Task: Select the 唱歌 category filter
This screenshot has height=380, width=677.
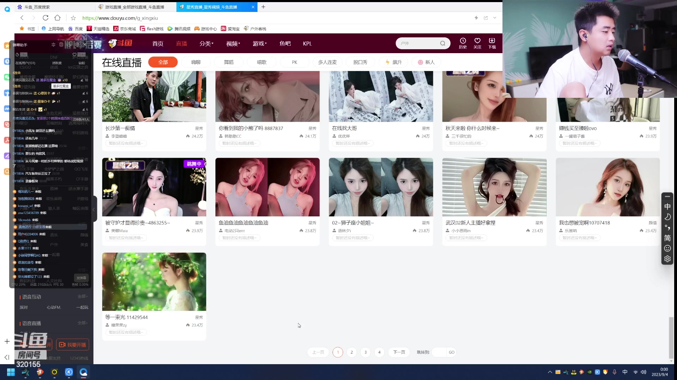Action: click(x=262, y=62)
